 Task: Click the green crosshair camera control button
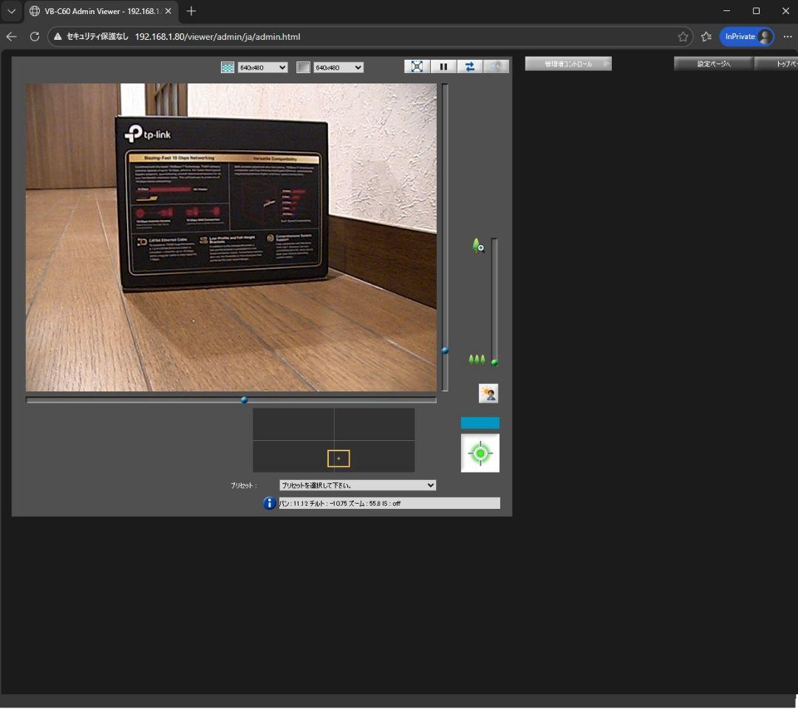(480, 453)
